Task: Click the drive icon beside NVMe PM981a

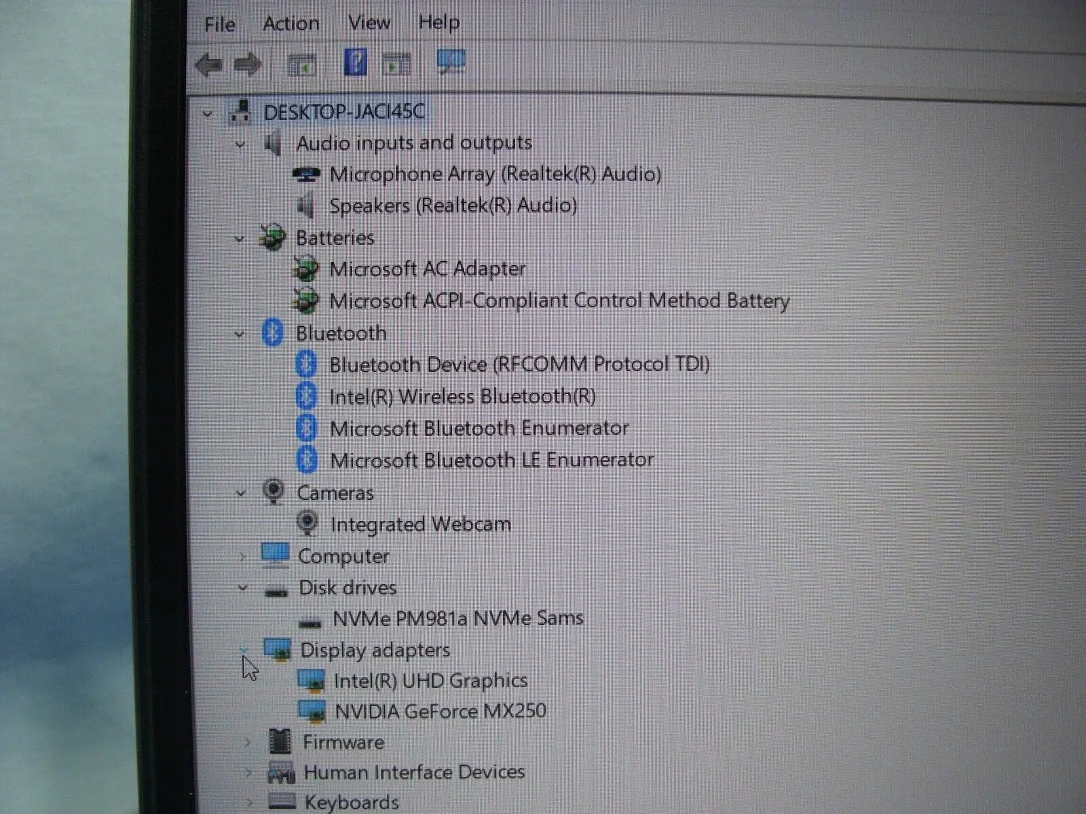Action: [310, 621]
